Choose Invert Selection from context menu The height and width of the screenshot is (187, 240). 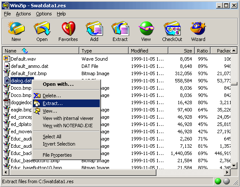pyautogui.click(x=66, y=144)
